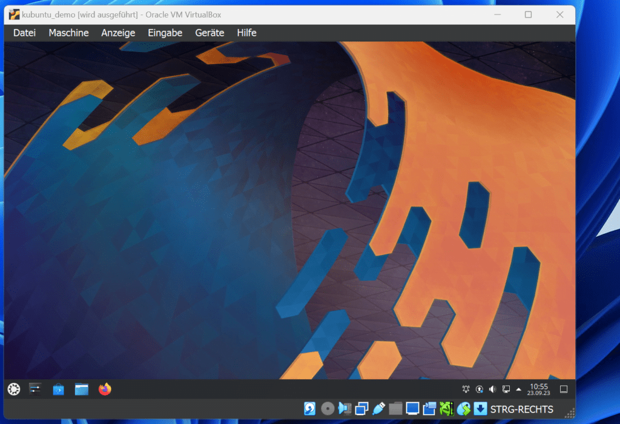Click the optical drive status icon
Image resolution: width=620 pixels, height=424 pixels.
coord(328,409)
